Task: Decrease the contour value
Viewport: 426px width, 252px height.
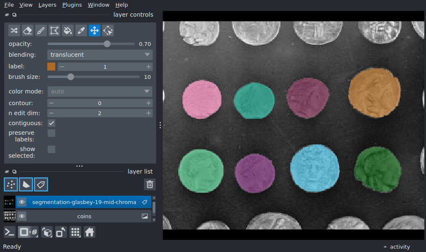Action: [x=51, y=103]
